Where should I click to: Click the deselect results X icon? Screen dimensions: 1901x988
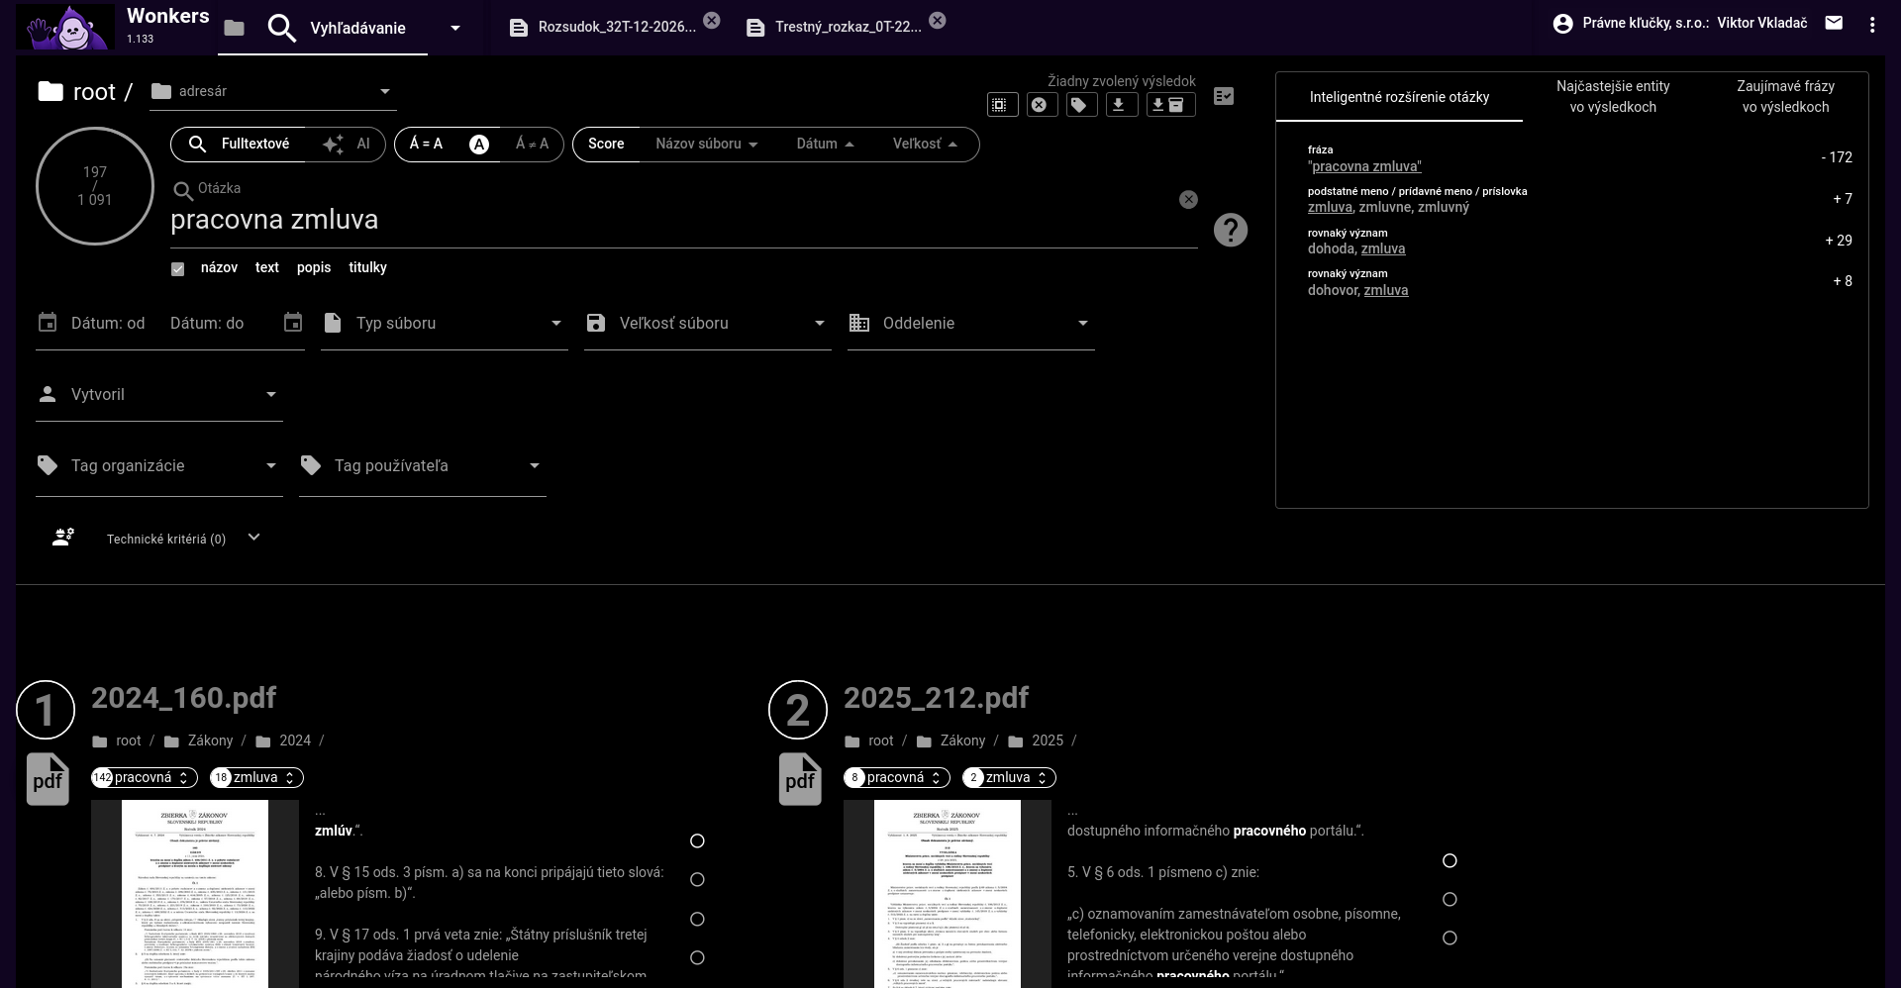pyautogui.click(x=1040, y=104)
